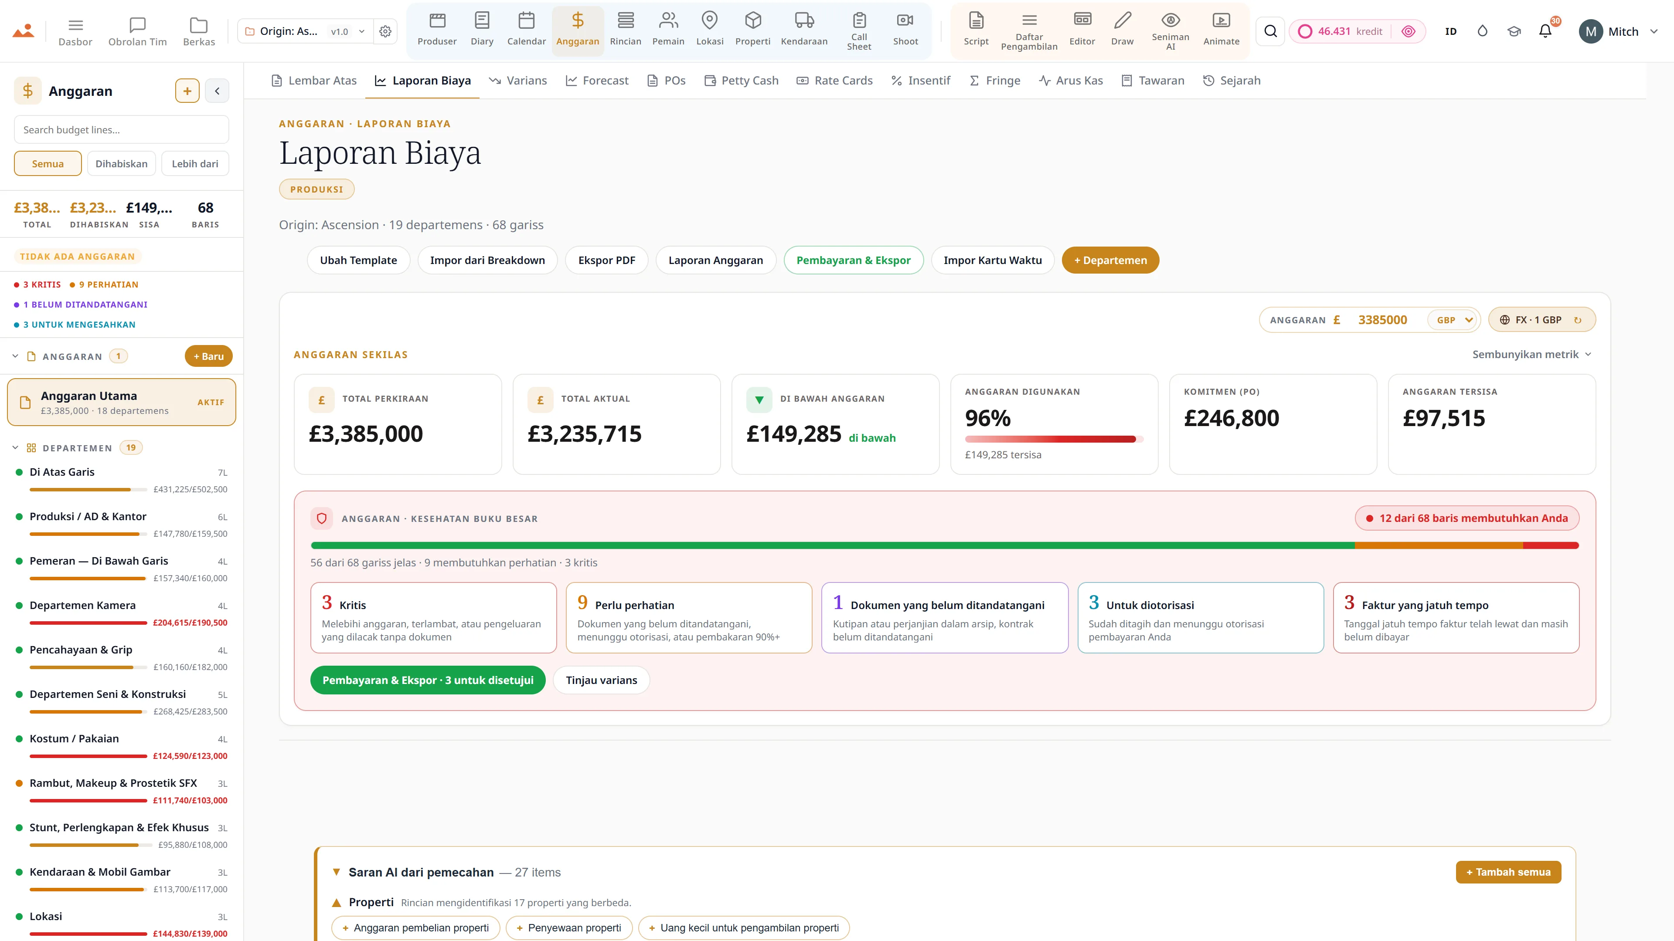Select the Anggaran Utama budget card
Image resolution: width=1674 pixels, height=941 pixels.
point(122,402)
